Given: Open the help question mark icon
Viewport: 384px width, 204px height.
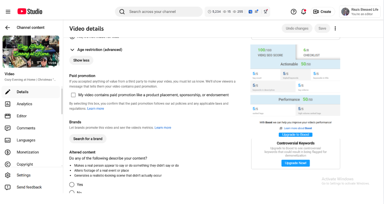Looking at the screenshot, I should coord(294,12).
